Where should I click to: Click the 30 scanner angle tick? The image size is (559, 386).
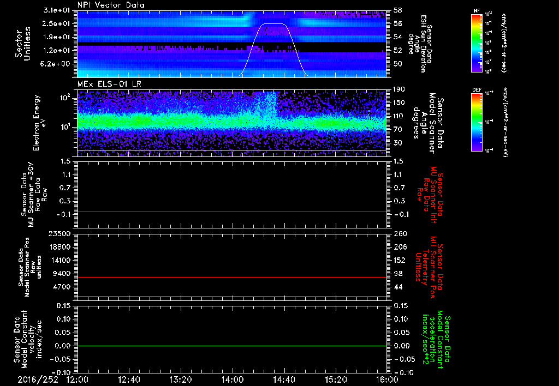[398, 143]
